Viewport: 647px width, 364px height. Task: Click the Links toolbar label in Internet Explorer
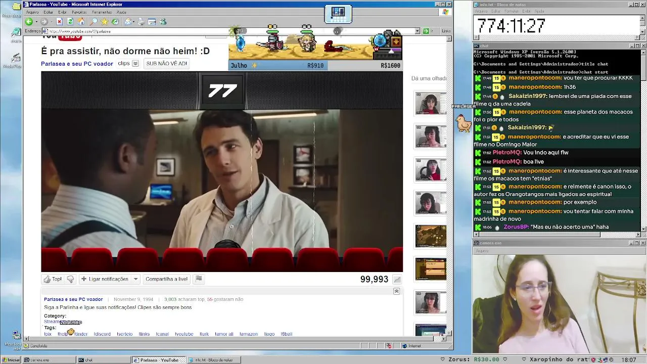pyautogui.click(x=446, y=31)
